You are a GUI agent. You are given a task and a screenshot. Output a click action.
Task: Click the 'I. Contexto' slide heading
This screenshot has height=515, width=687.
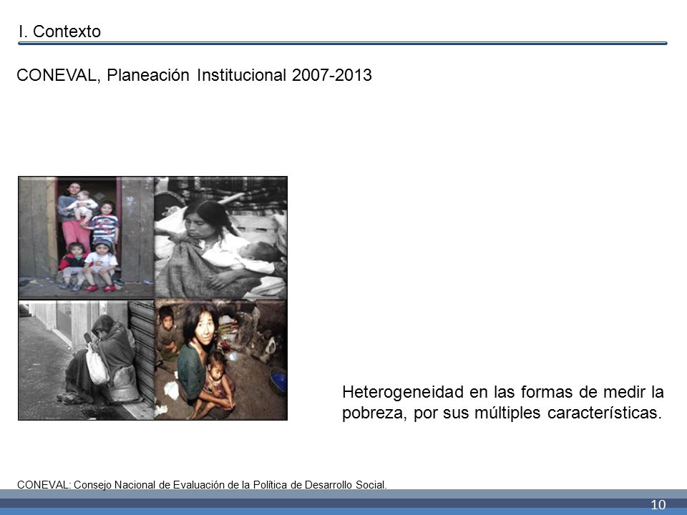tap(59, 31)
